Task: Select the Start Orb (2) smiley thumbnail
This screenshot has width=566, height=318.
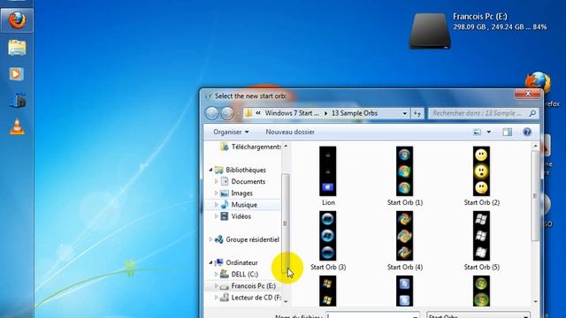Action: 481,171
